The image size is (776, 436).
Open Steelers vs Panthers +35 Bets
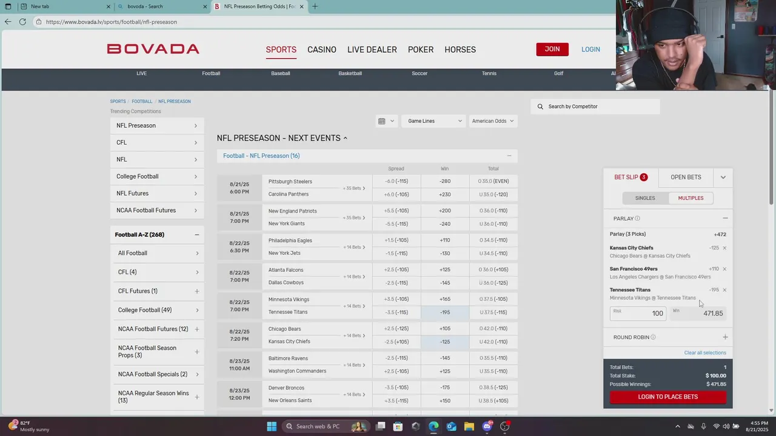click(354, 188)
